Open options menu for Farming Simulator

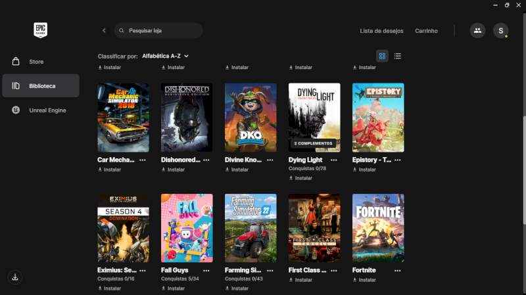click(270, 271)
